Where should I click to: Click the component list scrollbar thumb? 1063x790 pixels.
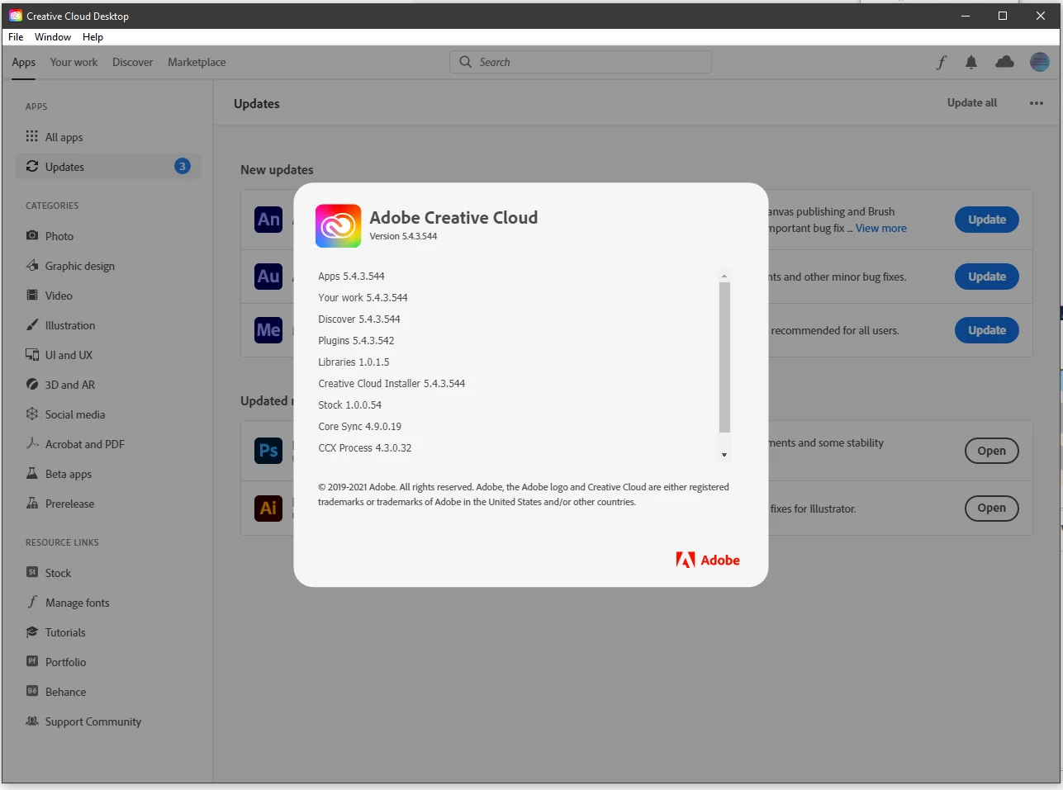(x=724, y=357)
